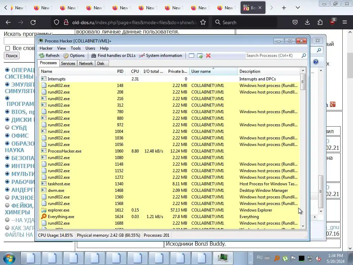Select rundll32.exe with PID 1688
The width and height of the screenshot is (353, 265).
pyautogui.click(x=170, y=223)
